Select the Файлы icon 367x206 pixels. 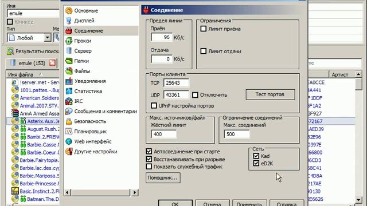(x=69, y=71)
